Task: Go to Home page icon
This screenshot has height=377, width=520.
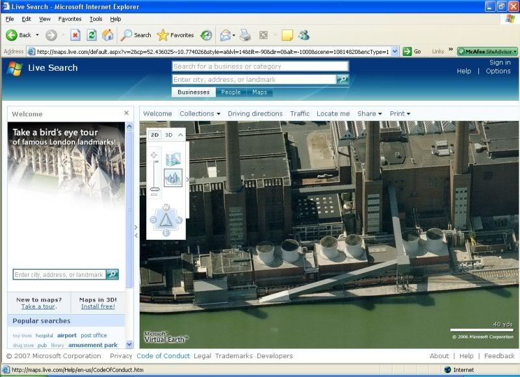Action: pos(108,35)
